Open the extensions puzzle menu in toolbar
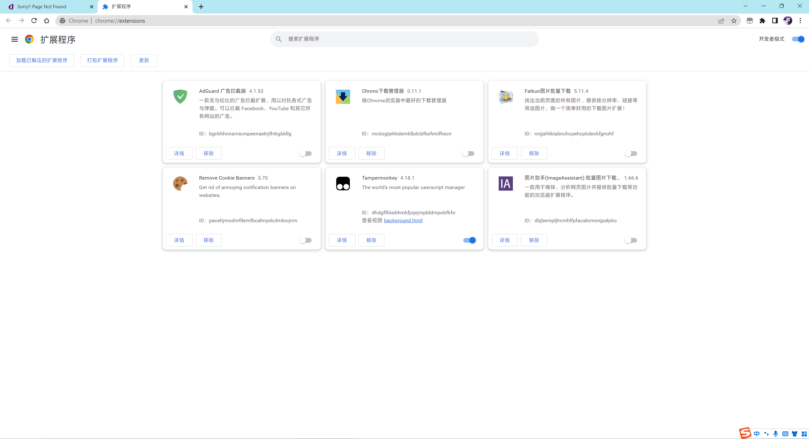Screen dimensions: 809x439 [762, 21]
